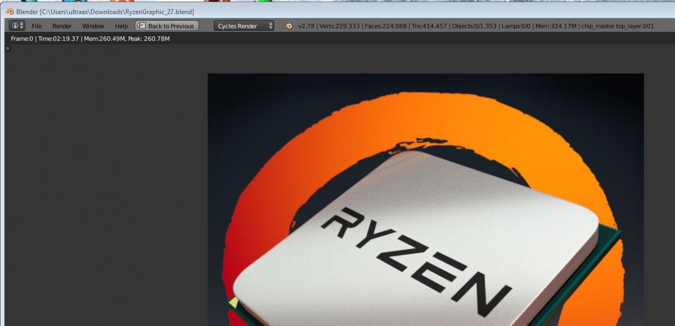The width and height of the screenshot is (675, 326).
Task: Click the Time:02:19.37 render info
Action: click(x=58, y=39)
